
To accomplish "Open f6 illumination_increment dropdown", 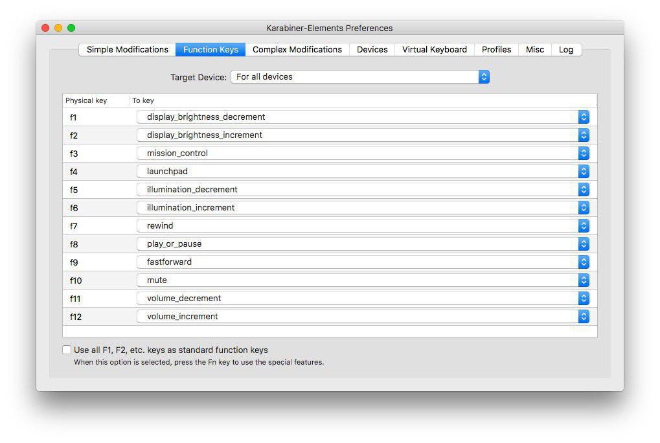I will pyautogui.click(x=363, y=207).
